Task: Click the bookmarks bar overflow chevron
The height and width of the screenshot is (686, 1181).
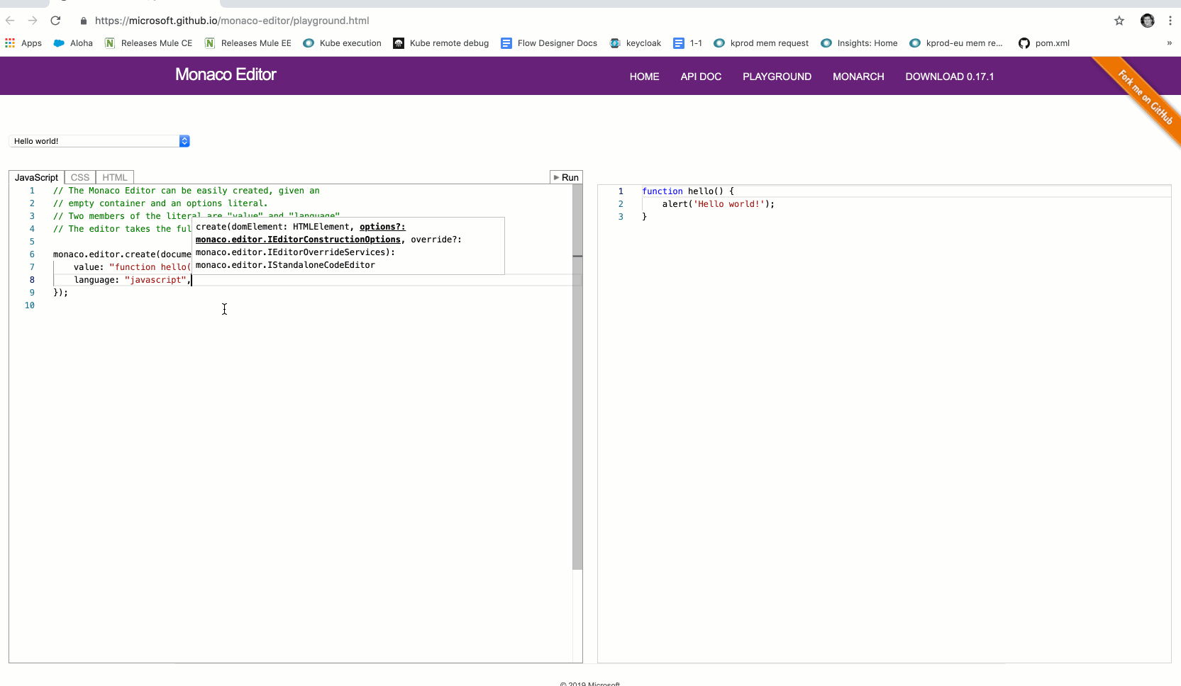Action: 1168,43
